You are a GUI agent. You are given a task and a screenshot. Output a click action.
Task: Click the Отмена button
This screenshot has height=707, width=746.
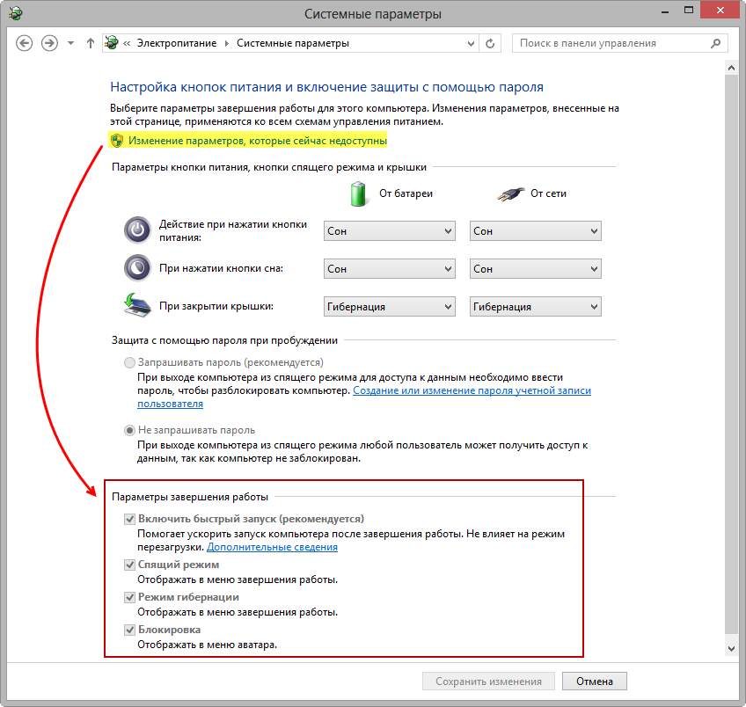pyautogui.click(x=594, y=681)
